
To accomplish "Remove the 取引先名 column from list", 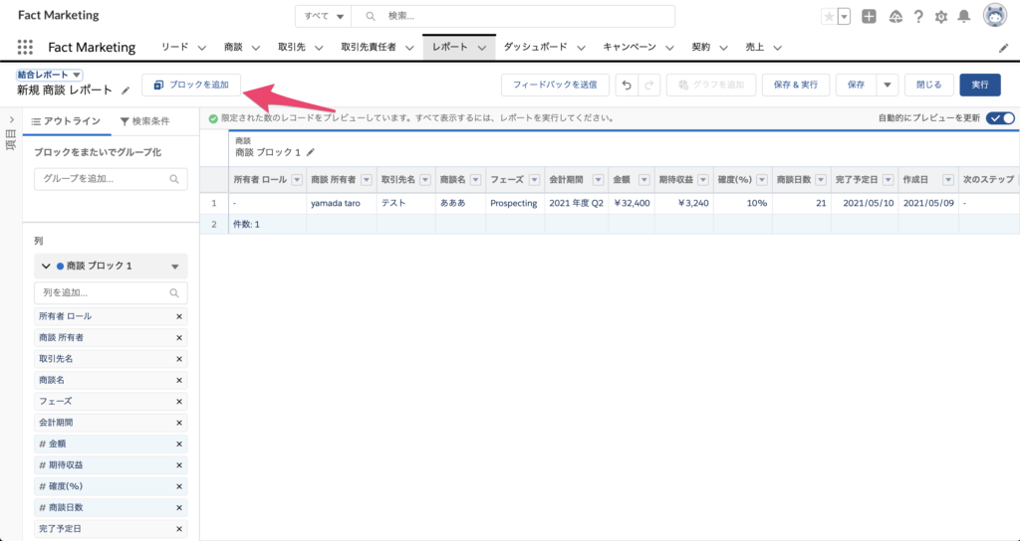I will [x=179, y=359].
